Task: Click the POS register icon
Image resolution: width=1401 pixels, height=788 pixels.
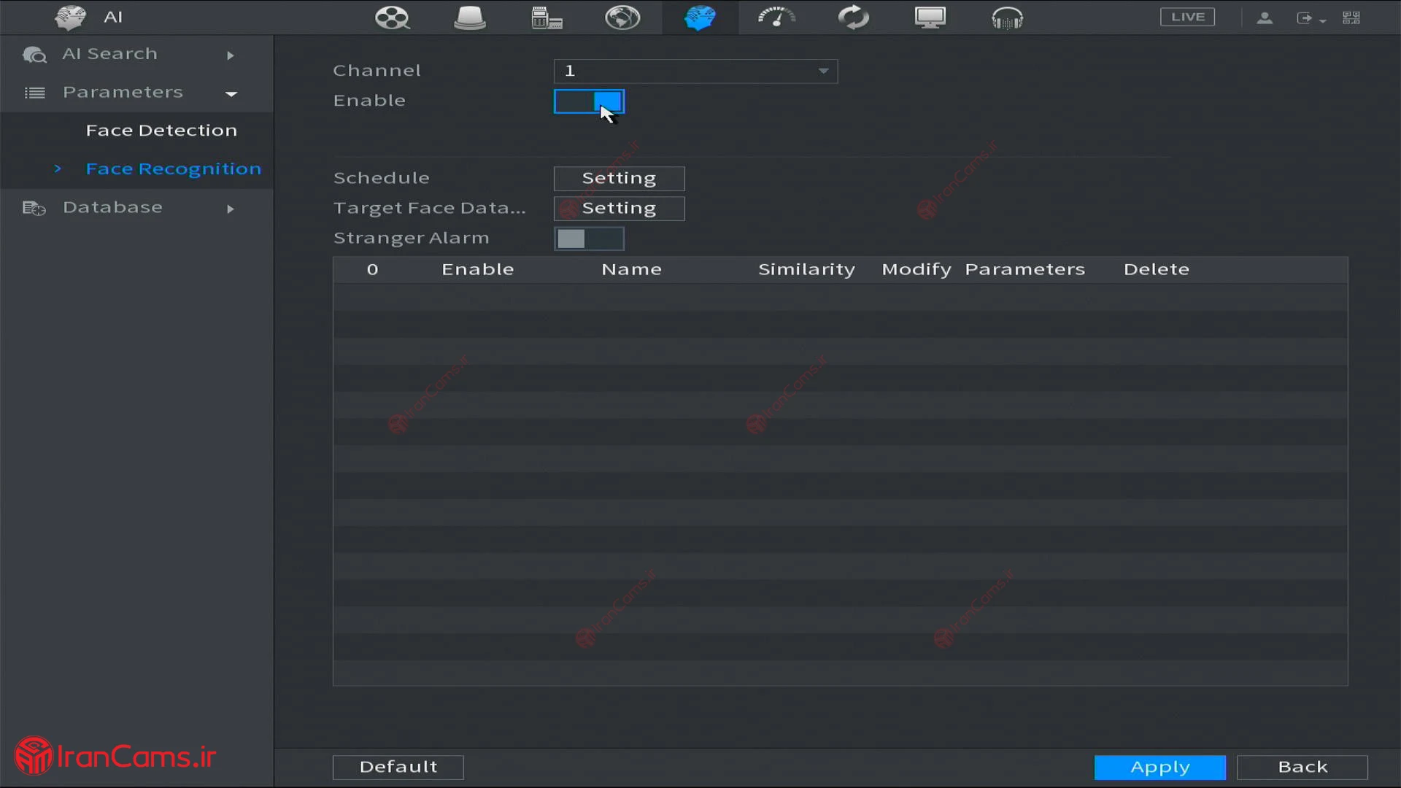Action: (x=546, y=18)
